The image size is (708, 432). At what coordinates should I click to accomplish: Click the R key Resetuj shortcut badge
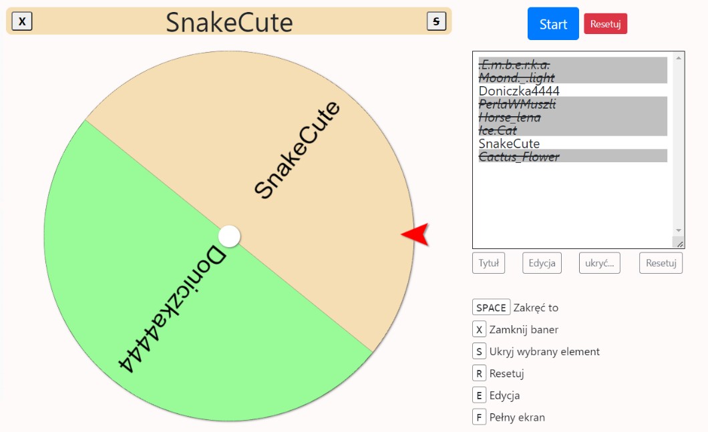coord(478,373)
